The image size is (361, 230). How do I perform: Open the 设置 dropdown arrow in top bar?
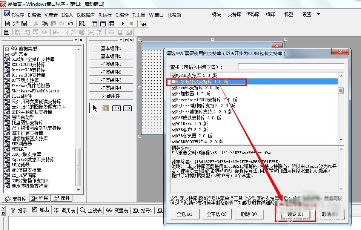[318, 14]
